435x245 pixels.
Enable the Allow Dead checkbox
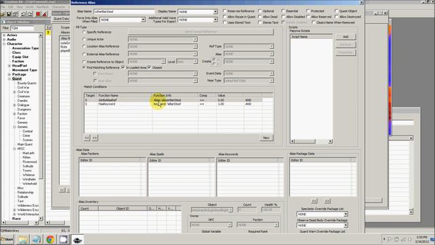[260, 16]
